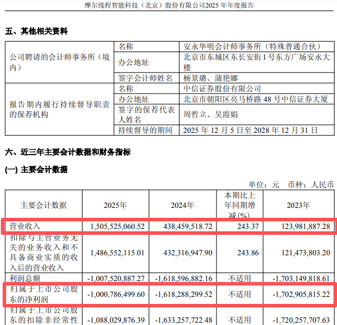
Task: Click the heading 六、近三年主要会计数据和财务指标
Action: pyautogui.click(x=68, y=152)
